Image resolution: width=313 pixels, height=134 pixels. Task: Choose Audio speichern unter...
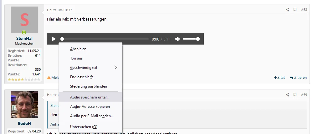[x=90, y=97]
